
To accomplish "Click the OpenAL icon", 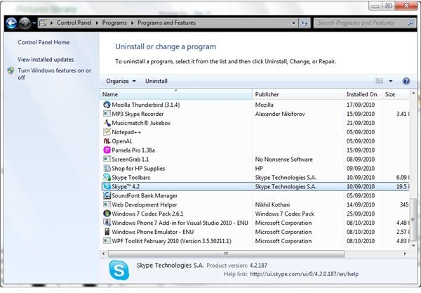I will point(107,141).
